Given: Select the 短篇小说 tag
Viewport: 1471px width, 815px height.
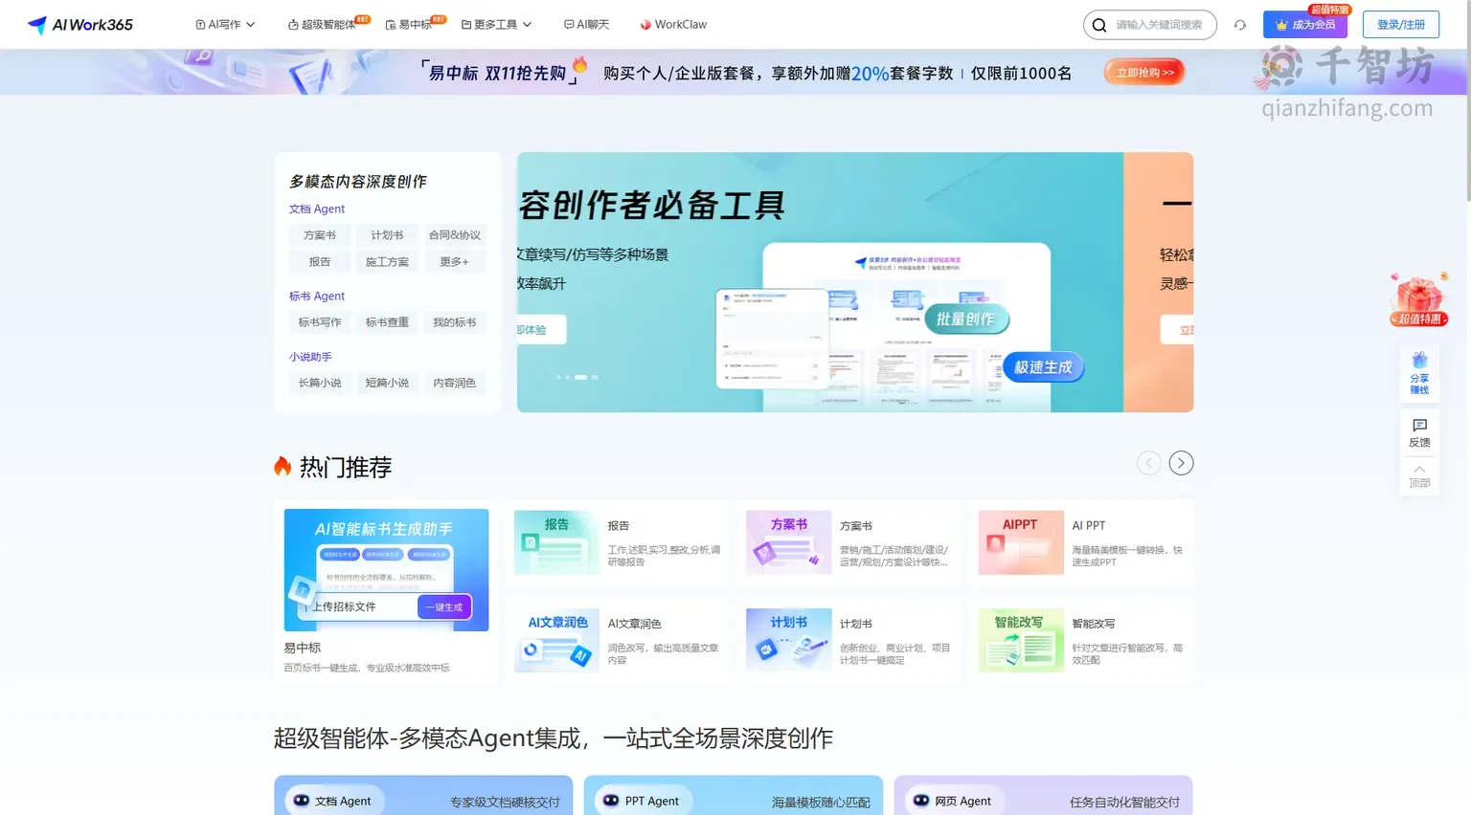Looking at the screenshot, I should click(x=387, y=383).
